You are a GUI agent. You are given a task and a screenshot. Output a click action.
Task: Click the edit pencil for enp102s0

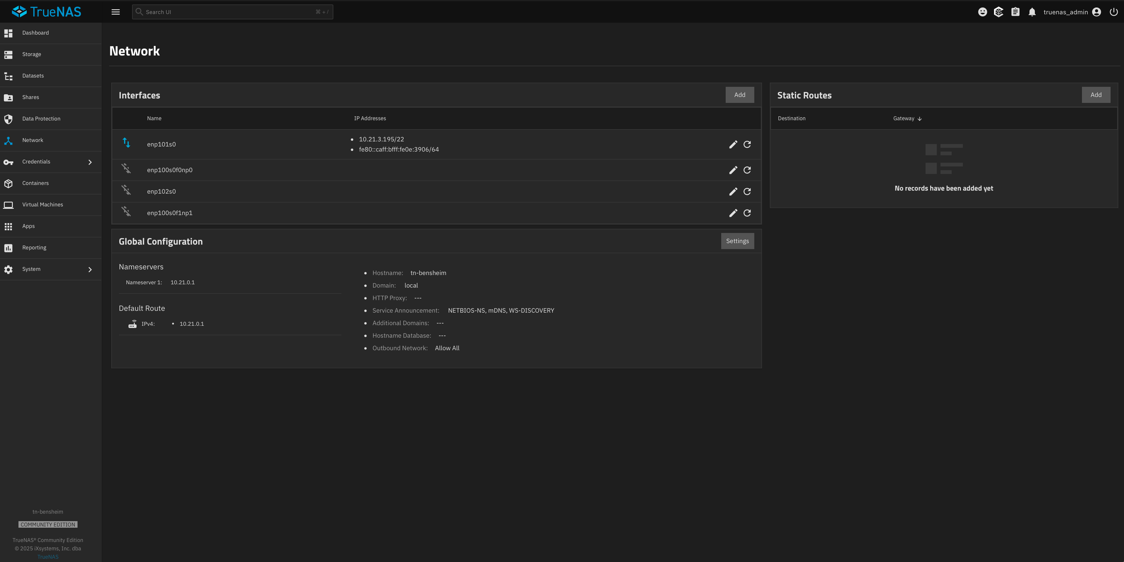tap(733, 191)
